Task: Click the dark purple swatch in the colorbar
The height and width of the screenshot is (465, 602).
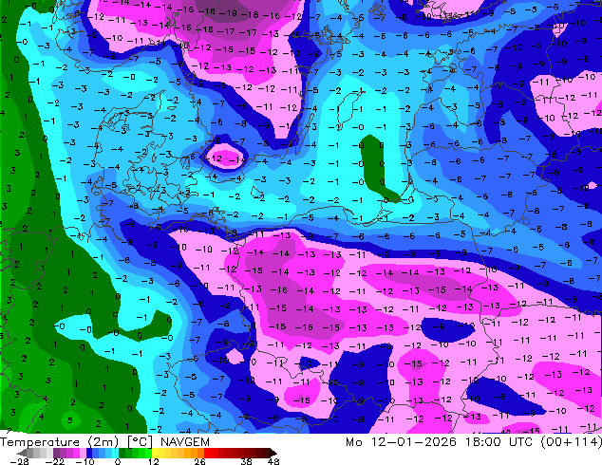Action: tap(56, 453)
